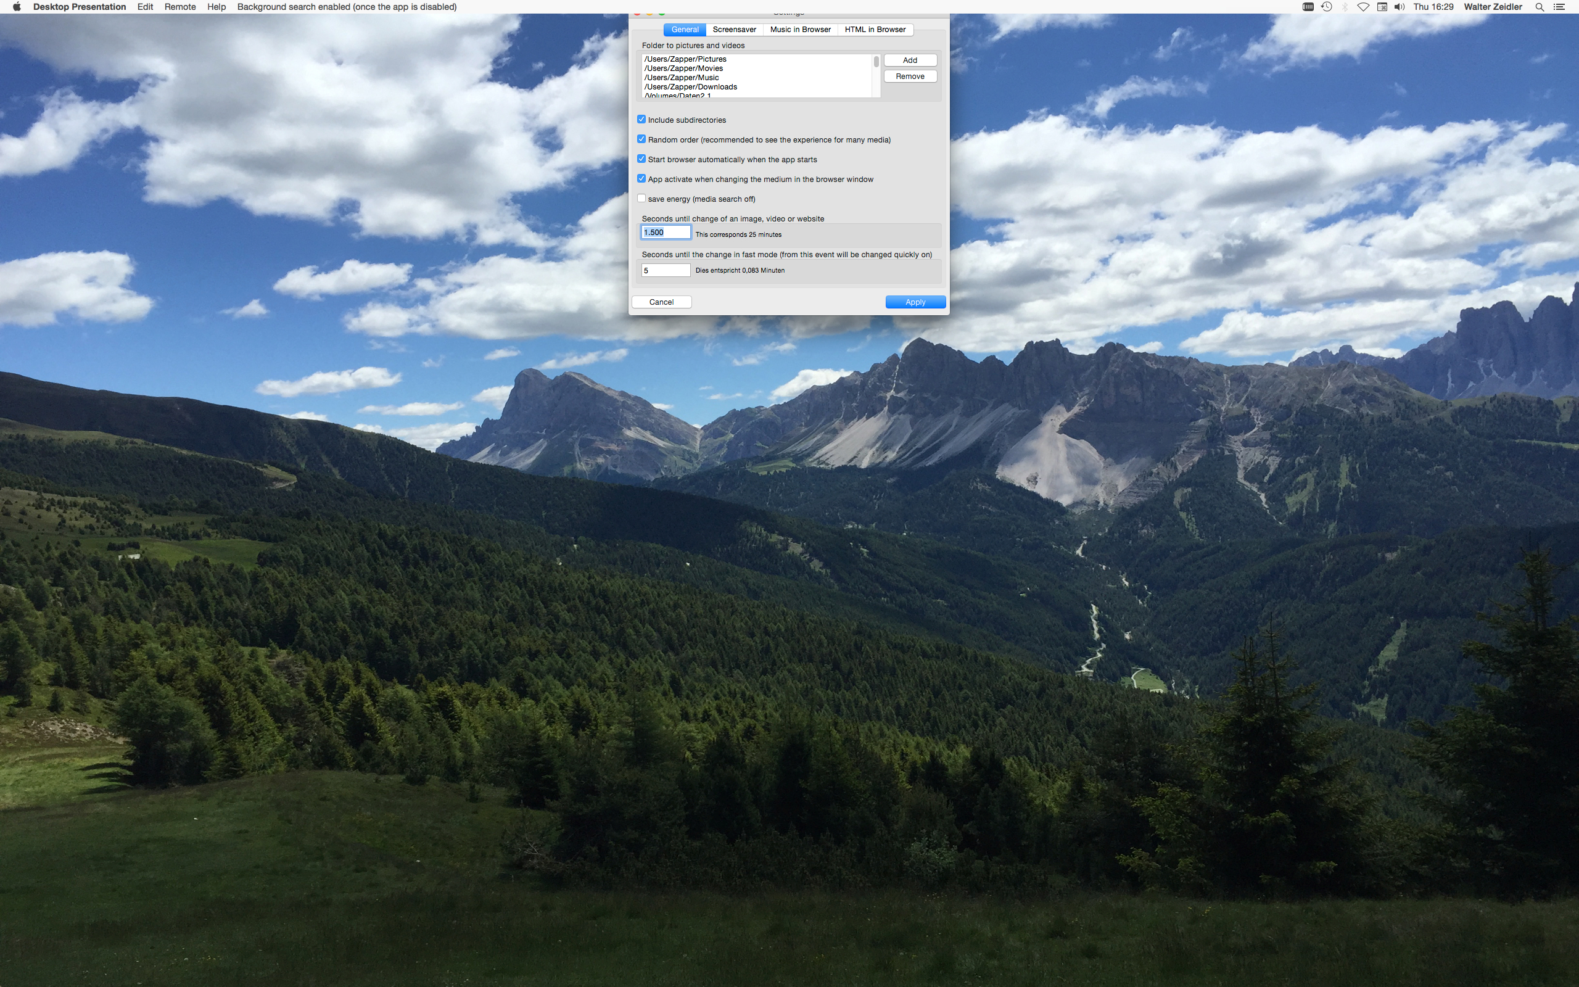Open Spotlight search magnifier
The image size is (1579, 987).
[x=1539, y=7]
